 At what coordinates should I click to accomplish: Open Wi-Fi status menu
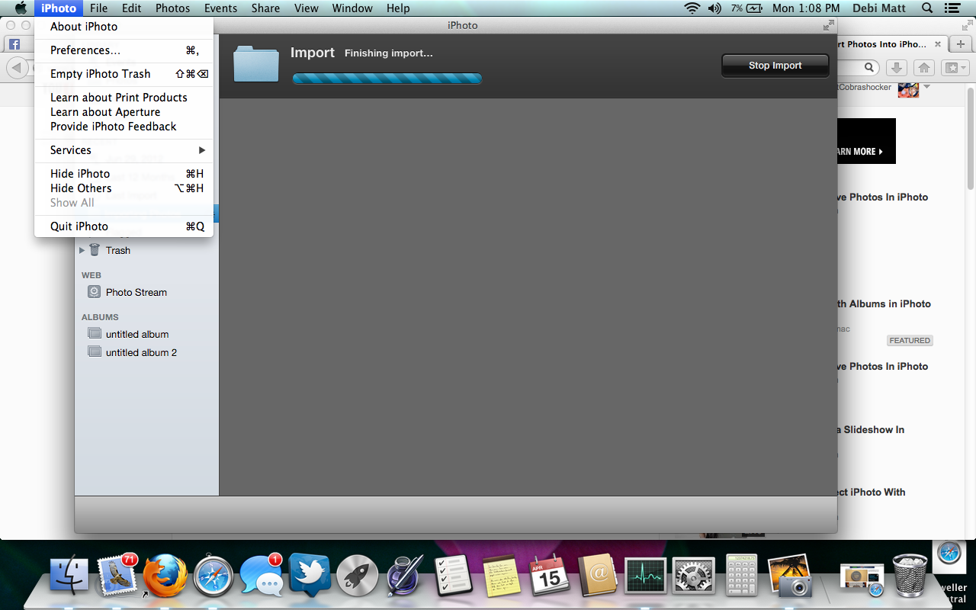692,8
